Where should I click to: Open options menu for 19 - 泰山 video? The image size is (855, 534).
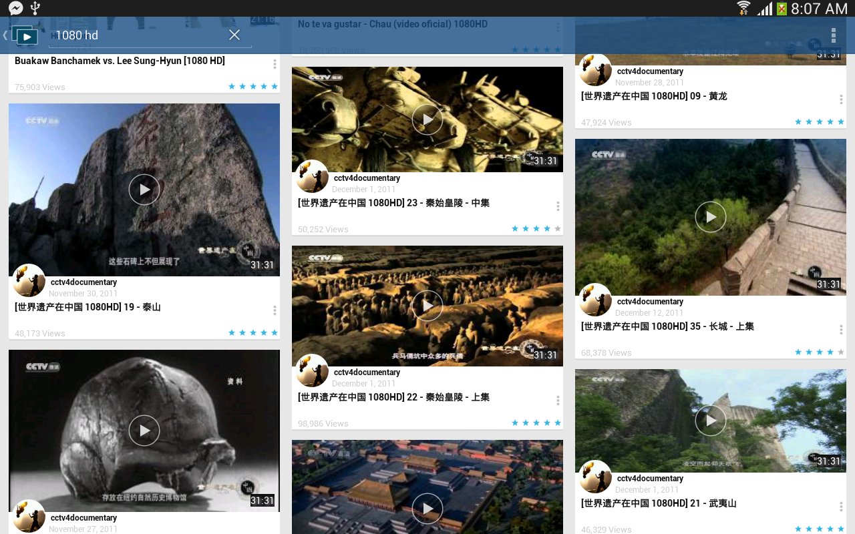(x=275, y=310)
